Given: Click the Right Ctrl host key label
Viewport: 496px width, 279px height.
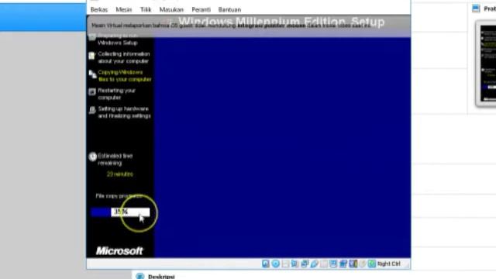Looking at the screenshot, I should pos(389,263).
